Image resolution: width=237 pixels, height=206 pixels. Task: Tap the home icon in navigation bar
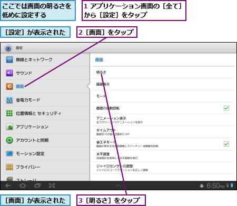coord(23,186)
